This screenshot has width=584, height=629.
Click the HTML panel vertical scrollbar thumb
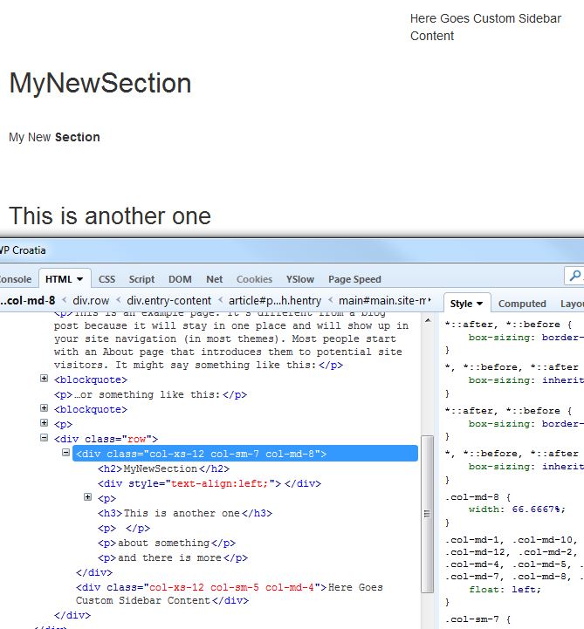coord(428,514)
